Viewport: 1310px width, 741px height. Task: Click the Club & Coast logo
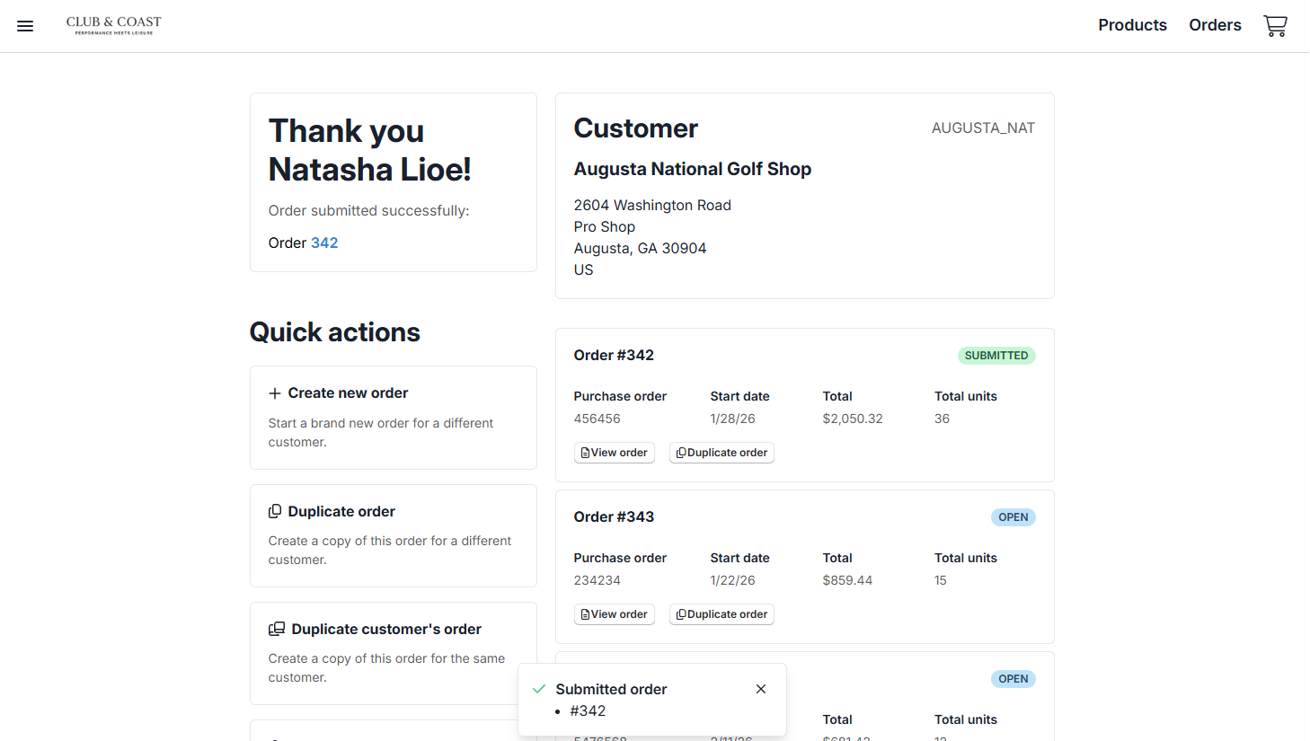click(x=113, y=25)
